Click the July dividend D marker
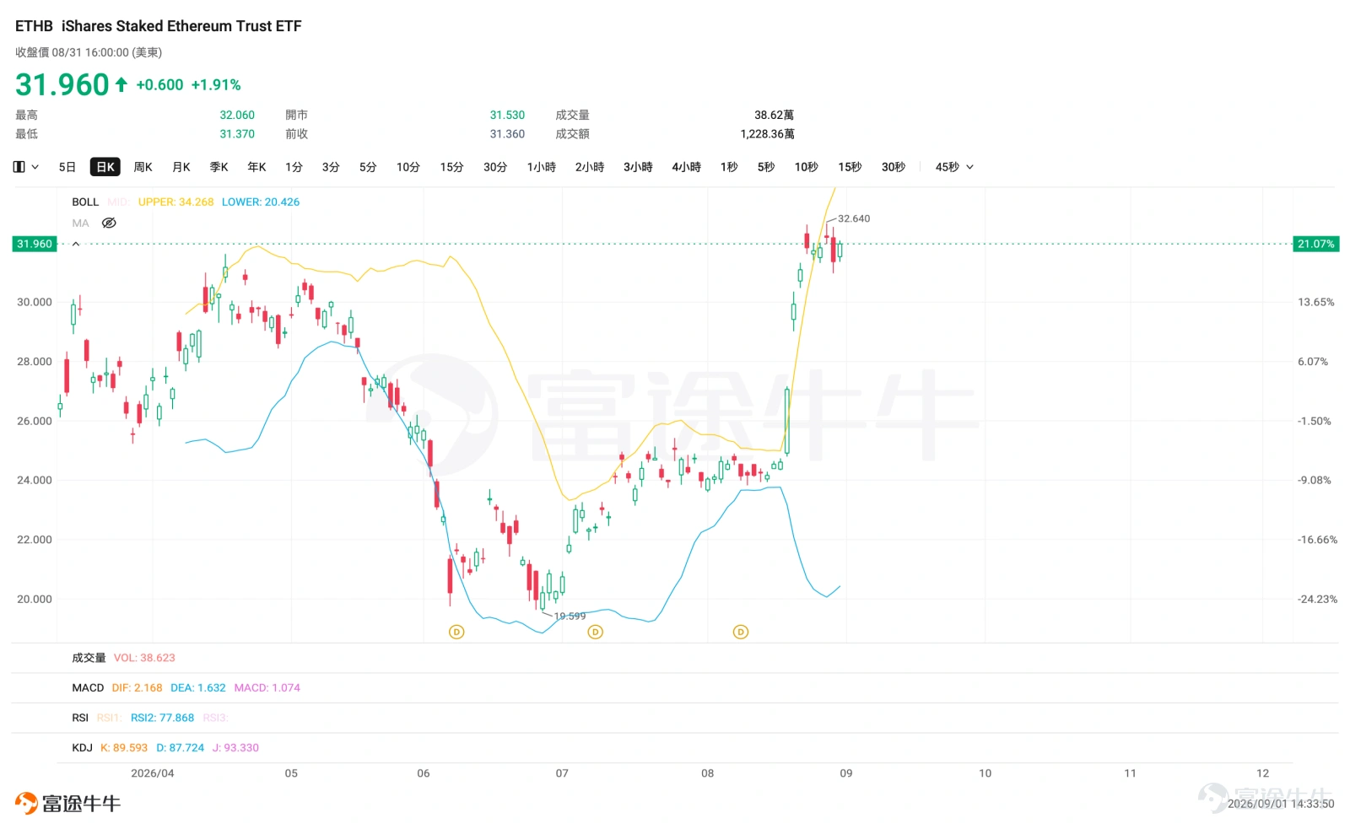 596,632
